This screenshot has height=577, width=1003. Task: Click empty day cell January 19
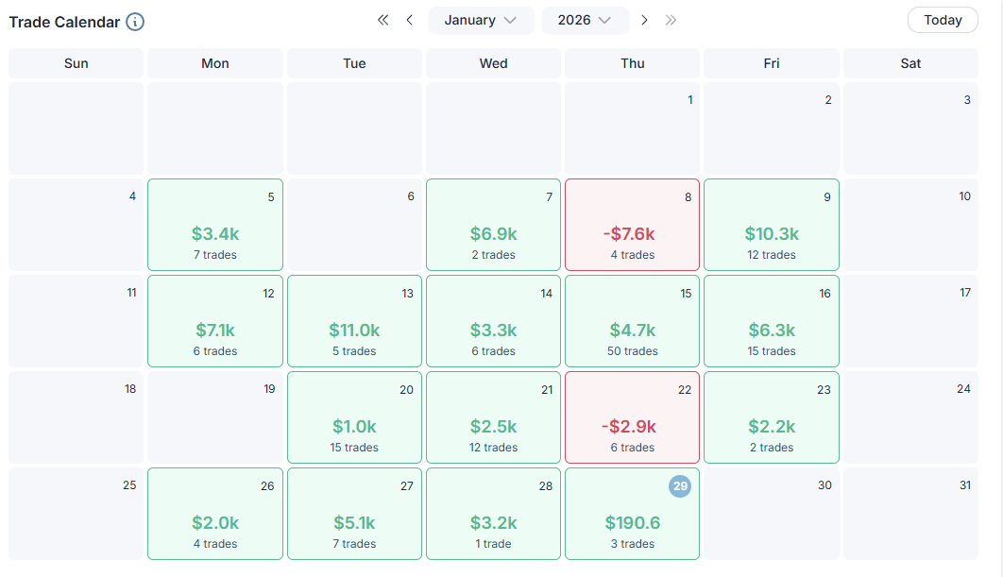[215, 417]
